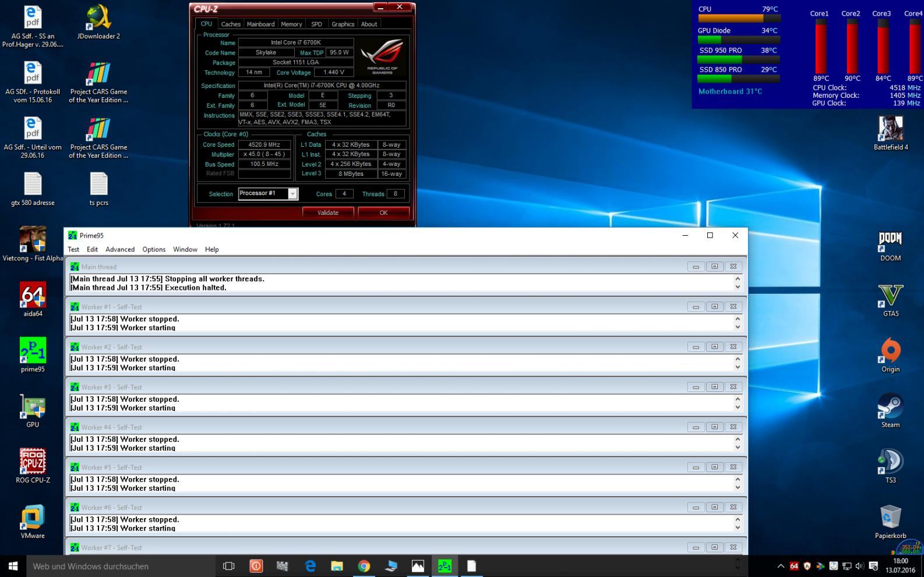Screen dimensions: 924x577
Task: Show hidden tray icons chevron
Action: coord(781,566)
